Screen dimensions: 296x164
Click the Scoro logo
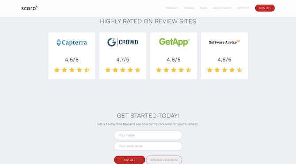29,8
